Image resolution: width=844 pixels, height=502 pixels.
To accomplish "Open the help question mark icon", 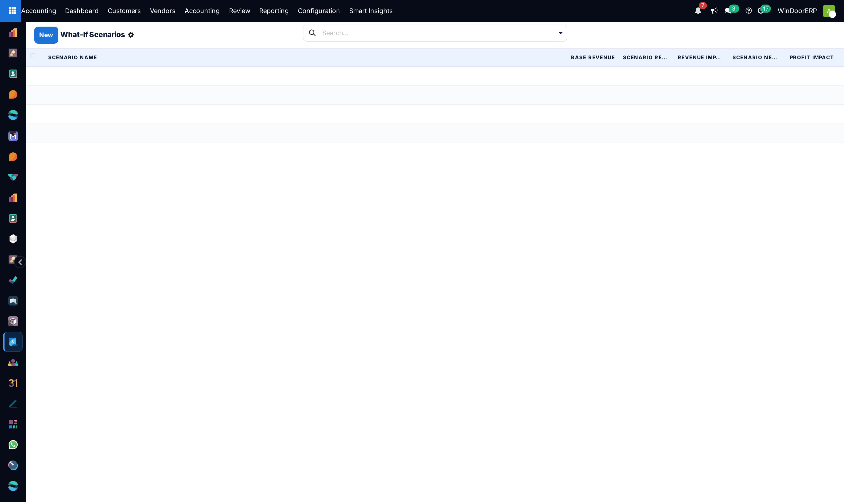I will [749, 11].
